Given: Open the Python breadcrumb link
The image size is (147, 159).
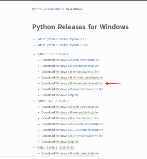Looking at the screenshot, I should click(37, 9).
